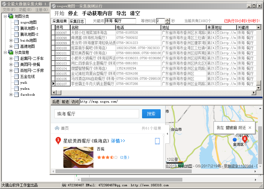This screenshot has height=189, width=264.
Task: Click the 美团网-快餐 document icon
Action: (x=16, y=64)
